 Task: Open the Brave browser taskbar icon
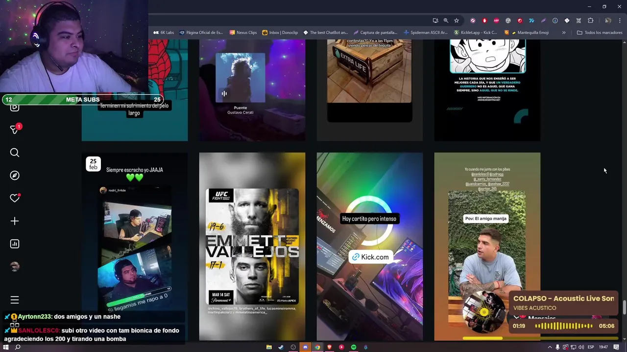tap(329, 347)
